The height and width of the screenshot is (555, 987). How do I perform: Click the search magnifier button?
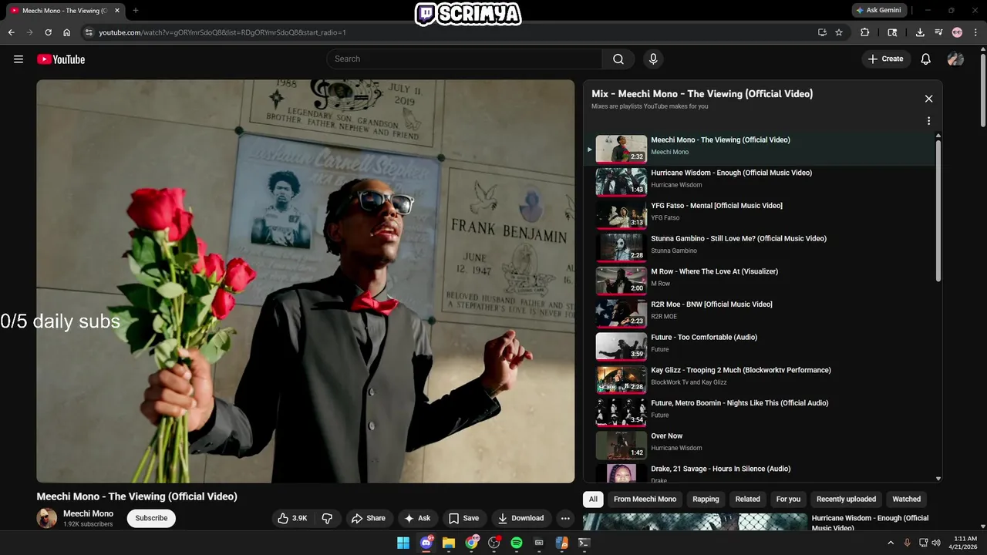618,59
